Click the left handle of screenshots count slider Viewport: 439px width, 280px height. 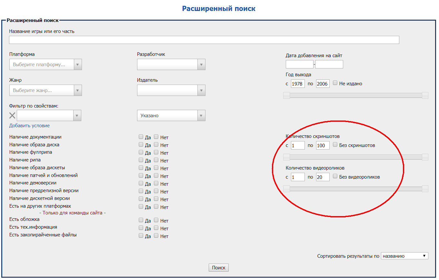[x=286, y=157]
